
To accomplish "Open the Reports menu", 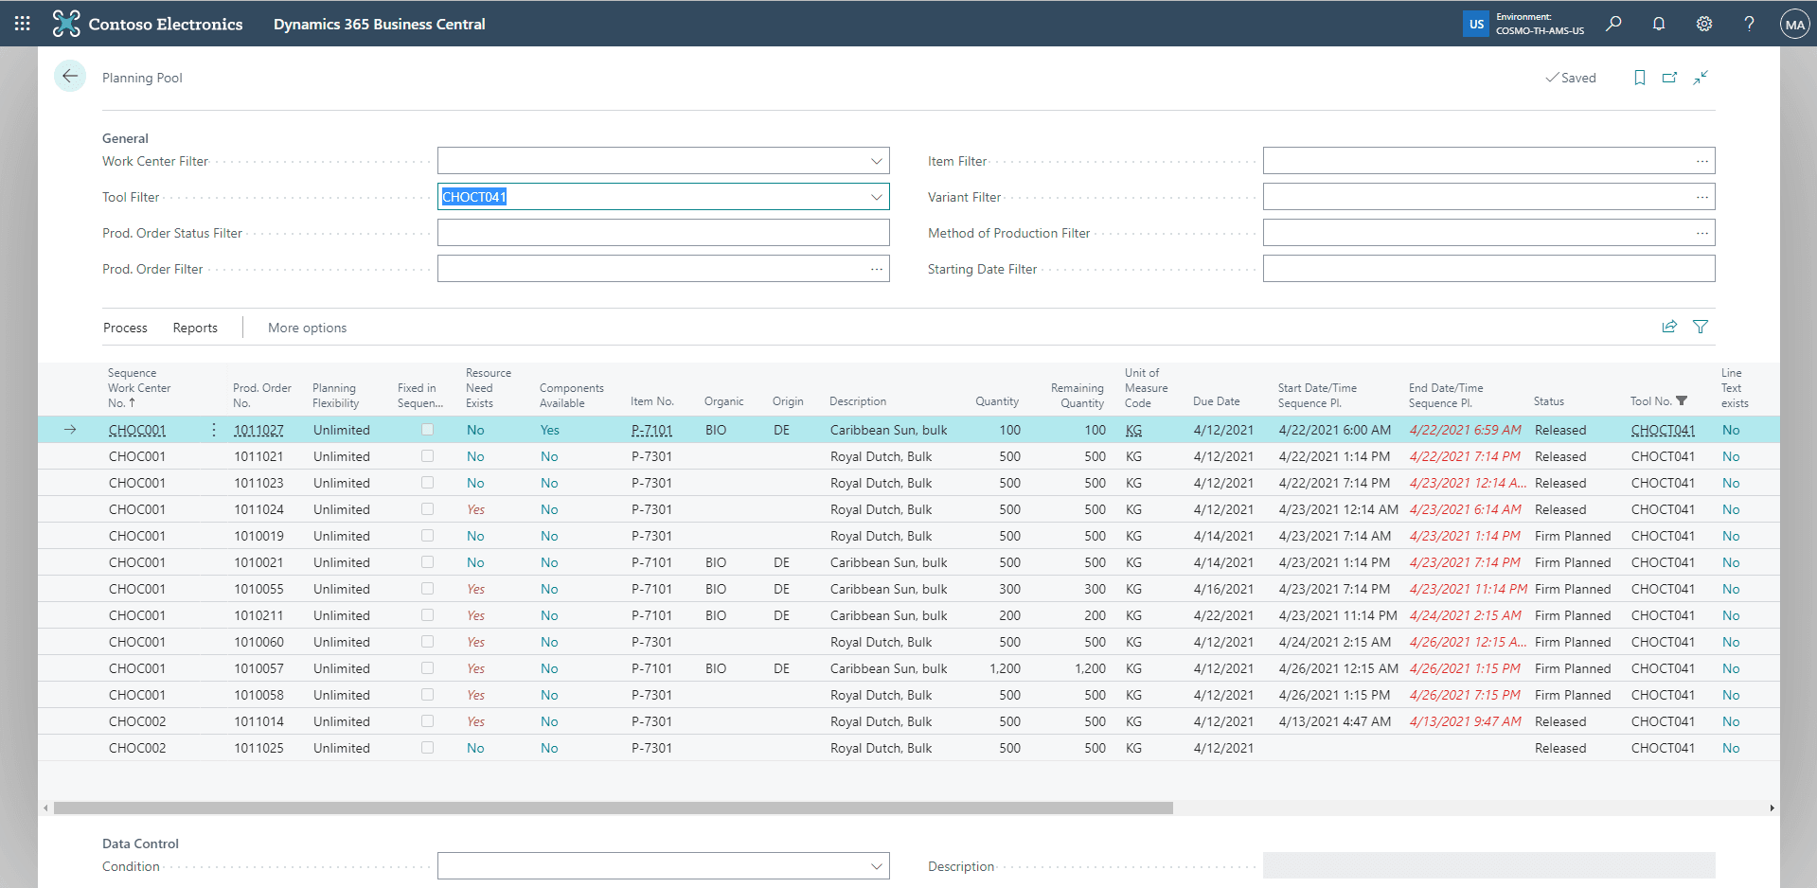I will [195, 328].
